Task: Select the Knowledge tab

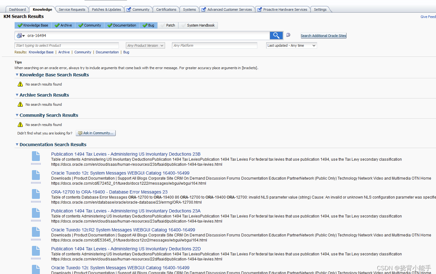Action: tap(42, 9)
